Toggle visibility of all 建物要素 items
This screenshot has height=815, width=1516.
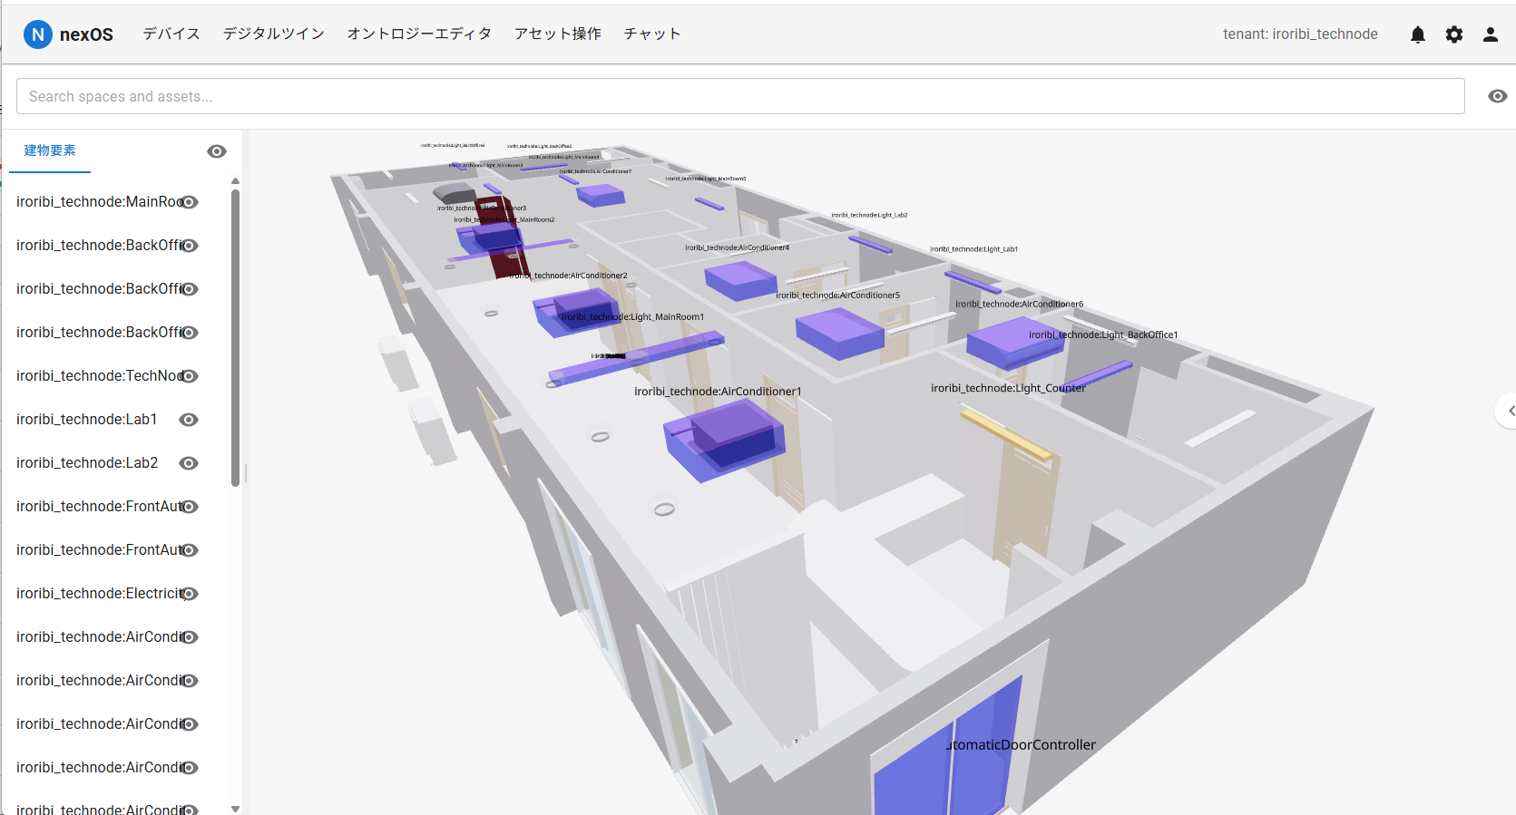pos(217,151)
